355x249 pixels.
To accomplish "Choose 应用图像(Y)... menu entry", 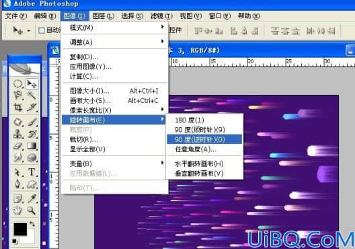I will click(x=114, y=67).
